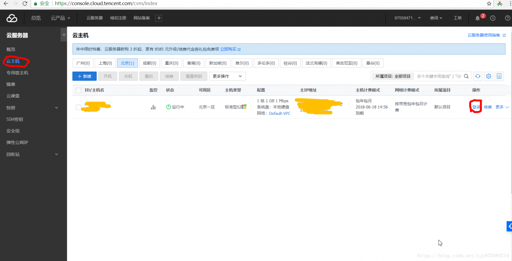This screenshot has height=261, width=512.
Task: Switch to the 成都(0) region tab
Action: pyautogui.click(x=150, y=63)
